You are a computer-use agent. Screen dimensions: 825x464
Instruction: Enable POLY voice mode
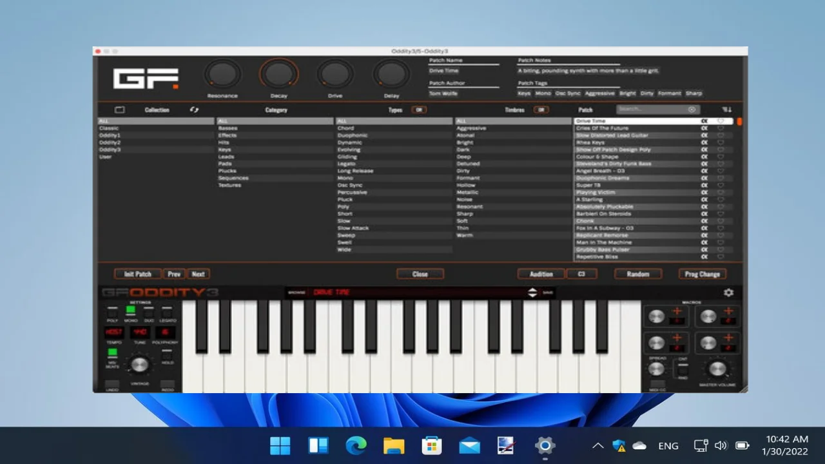coord(112,311)
